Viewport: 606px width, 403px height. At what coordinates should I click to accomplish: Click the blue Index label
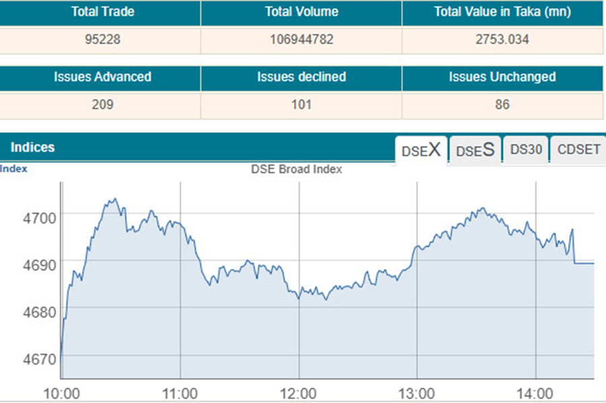[x=14, y=169]
